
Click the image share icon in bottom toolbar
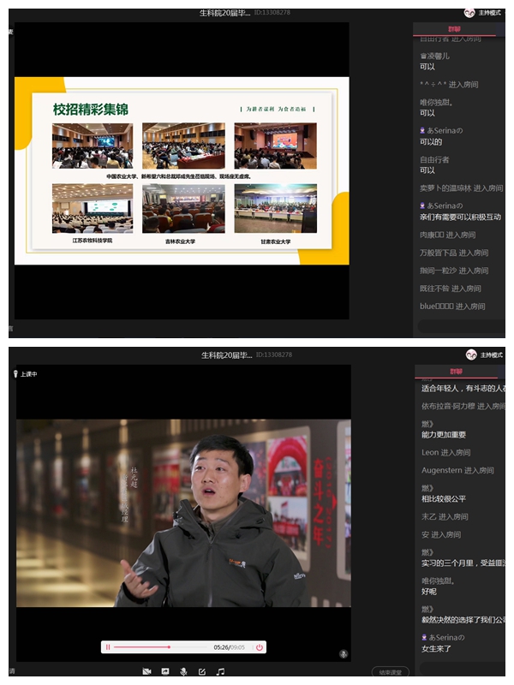165,671
